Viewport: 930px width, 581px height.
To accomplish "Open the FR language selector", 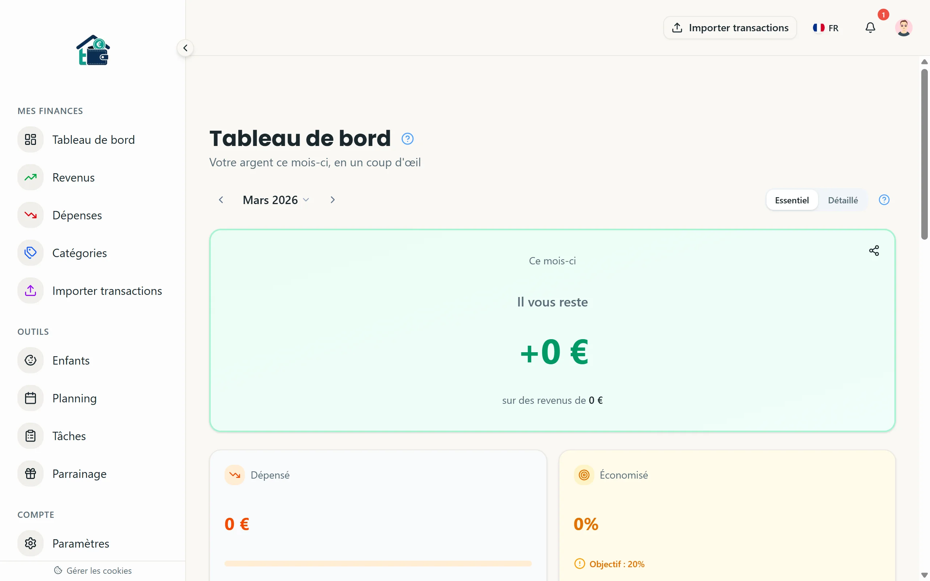I will (825, 28).
